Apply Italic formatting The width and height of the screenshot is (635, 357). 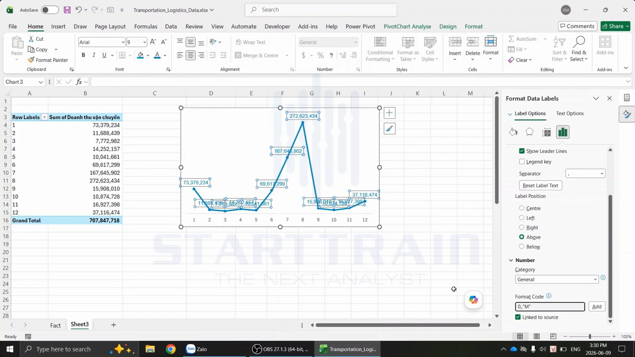pyautogui.click(x=94, y=55)
